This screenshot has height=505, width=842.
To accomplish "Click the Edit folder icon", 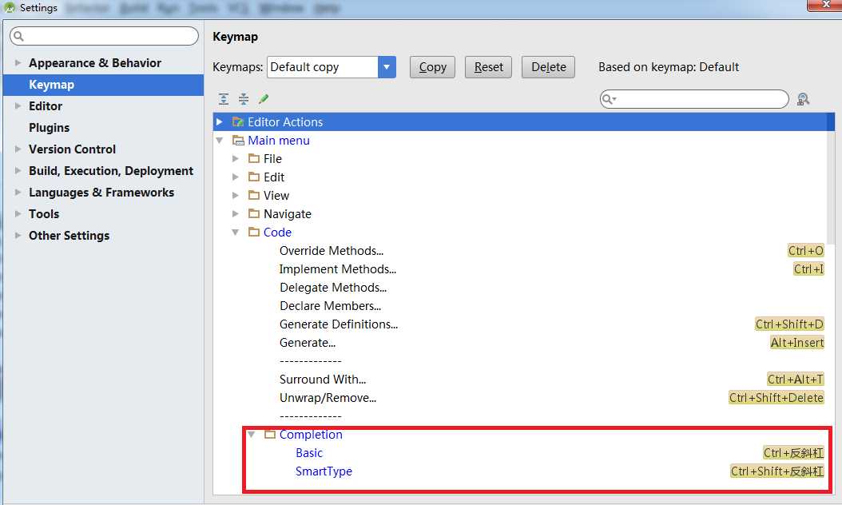I will click(x=254, y=177).
